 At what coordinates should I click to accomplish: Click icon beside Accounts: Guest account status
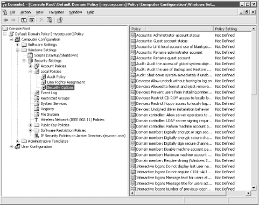click(133, 41)
